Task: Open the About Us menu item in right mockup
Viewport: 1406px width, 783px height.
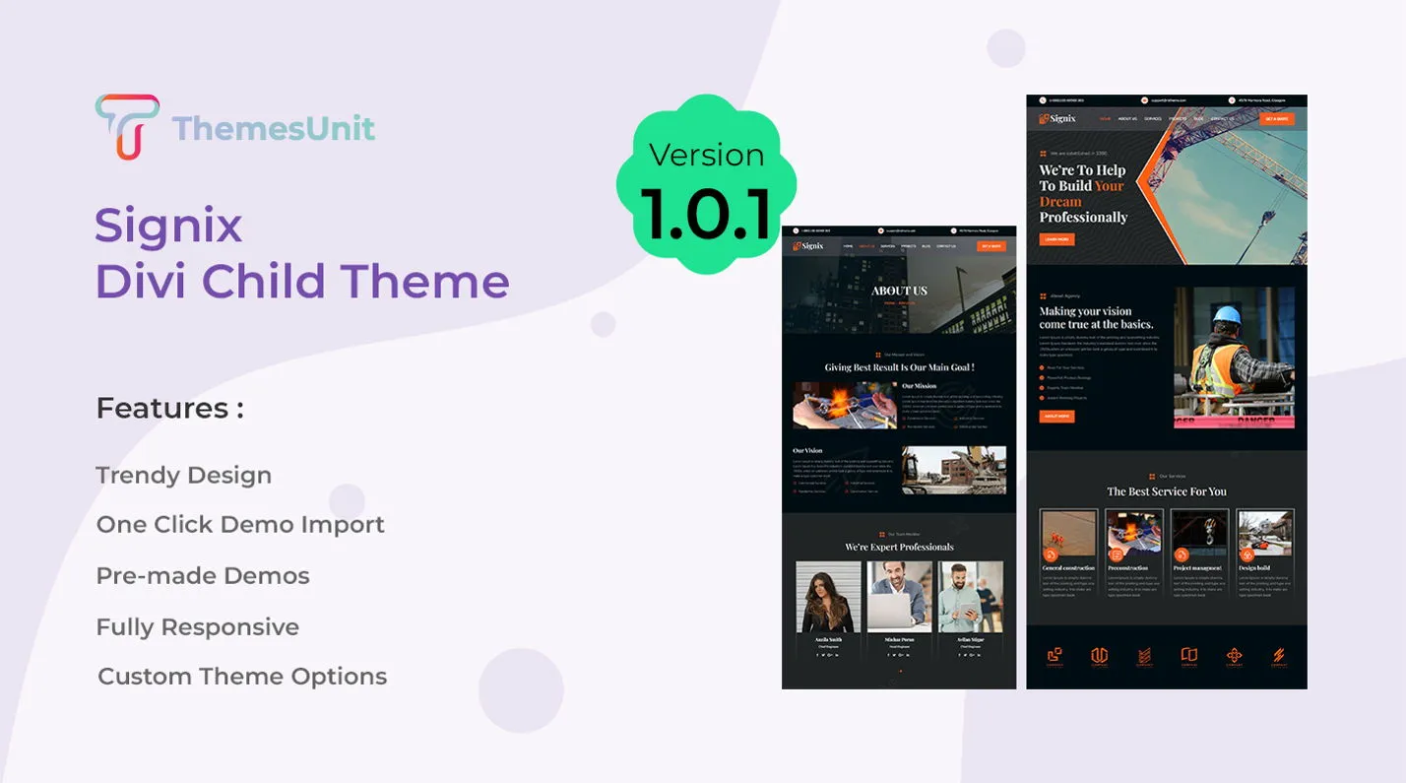Action: (x=1127, y=119)
